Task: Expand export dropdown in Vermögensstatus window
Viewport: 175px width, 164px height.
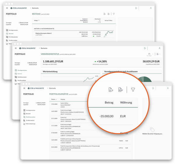Action: tap(158, 54)
